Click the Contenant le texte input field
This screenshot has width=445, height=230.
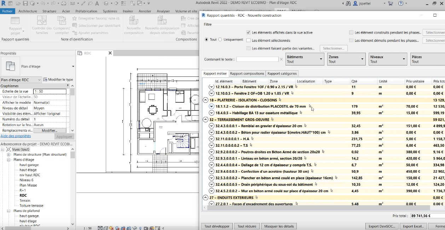257,59
